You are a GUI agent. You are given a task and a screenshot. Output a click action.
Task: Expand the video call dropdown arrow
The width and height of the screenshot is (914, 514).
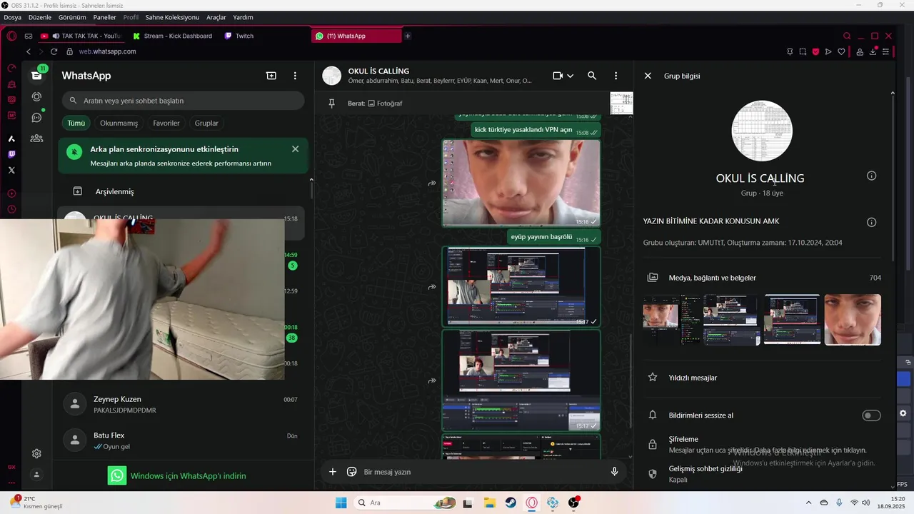point(570,76)
